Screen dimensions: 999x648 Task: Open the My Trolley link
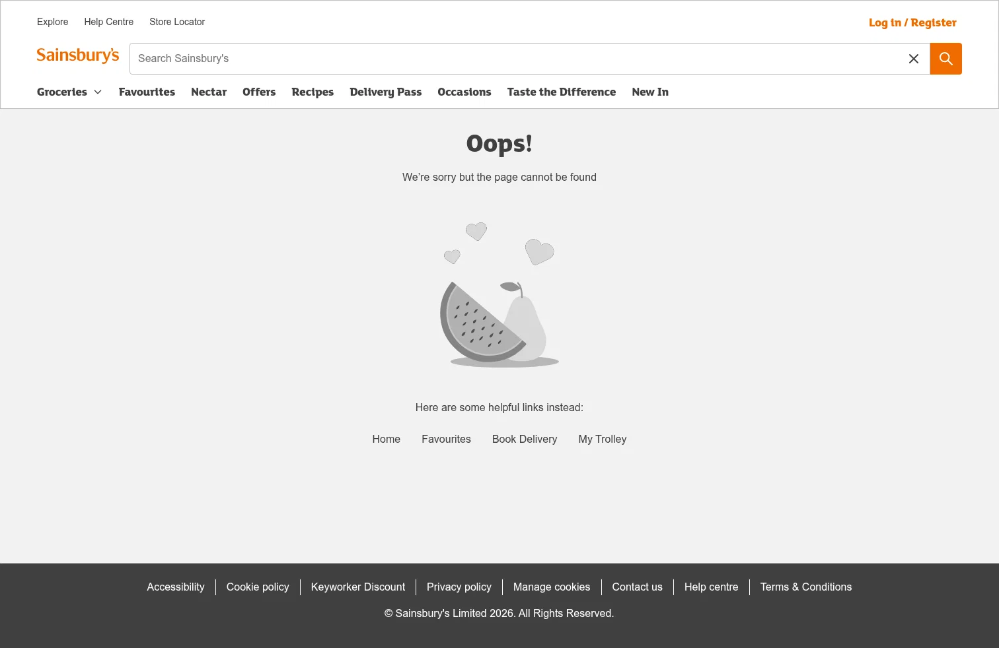(x=603, y=439)
